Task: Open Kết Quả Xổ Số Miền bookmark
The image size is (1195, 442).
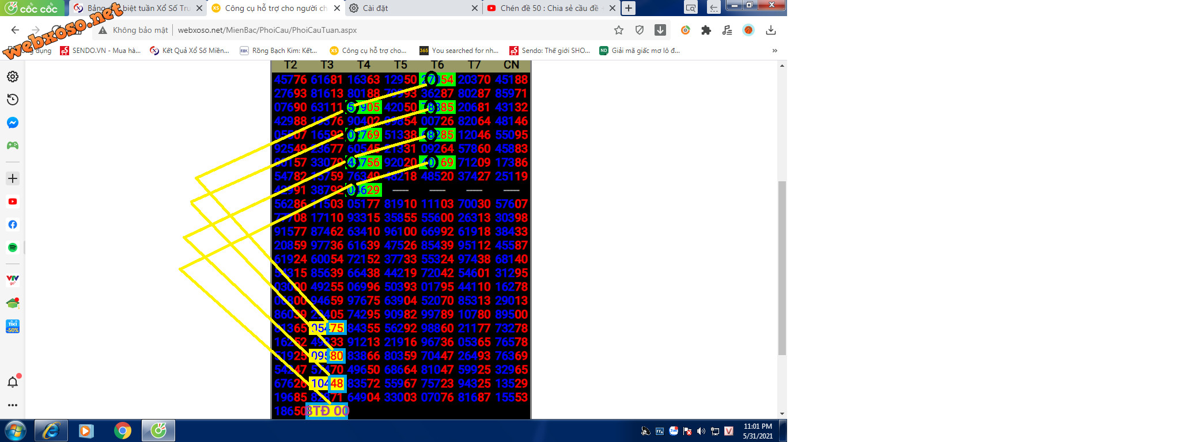Action: [x=190, y=51]
